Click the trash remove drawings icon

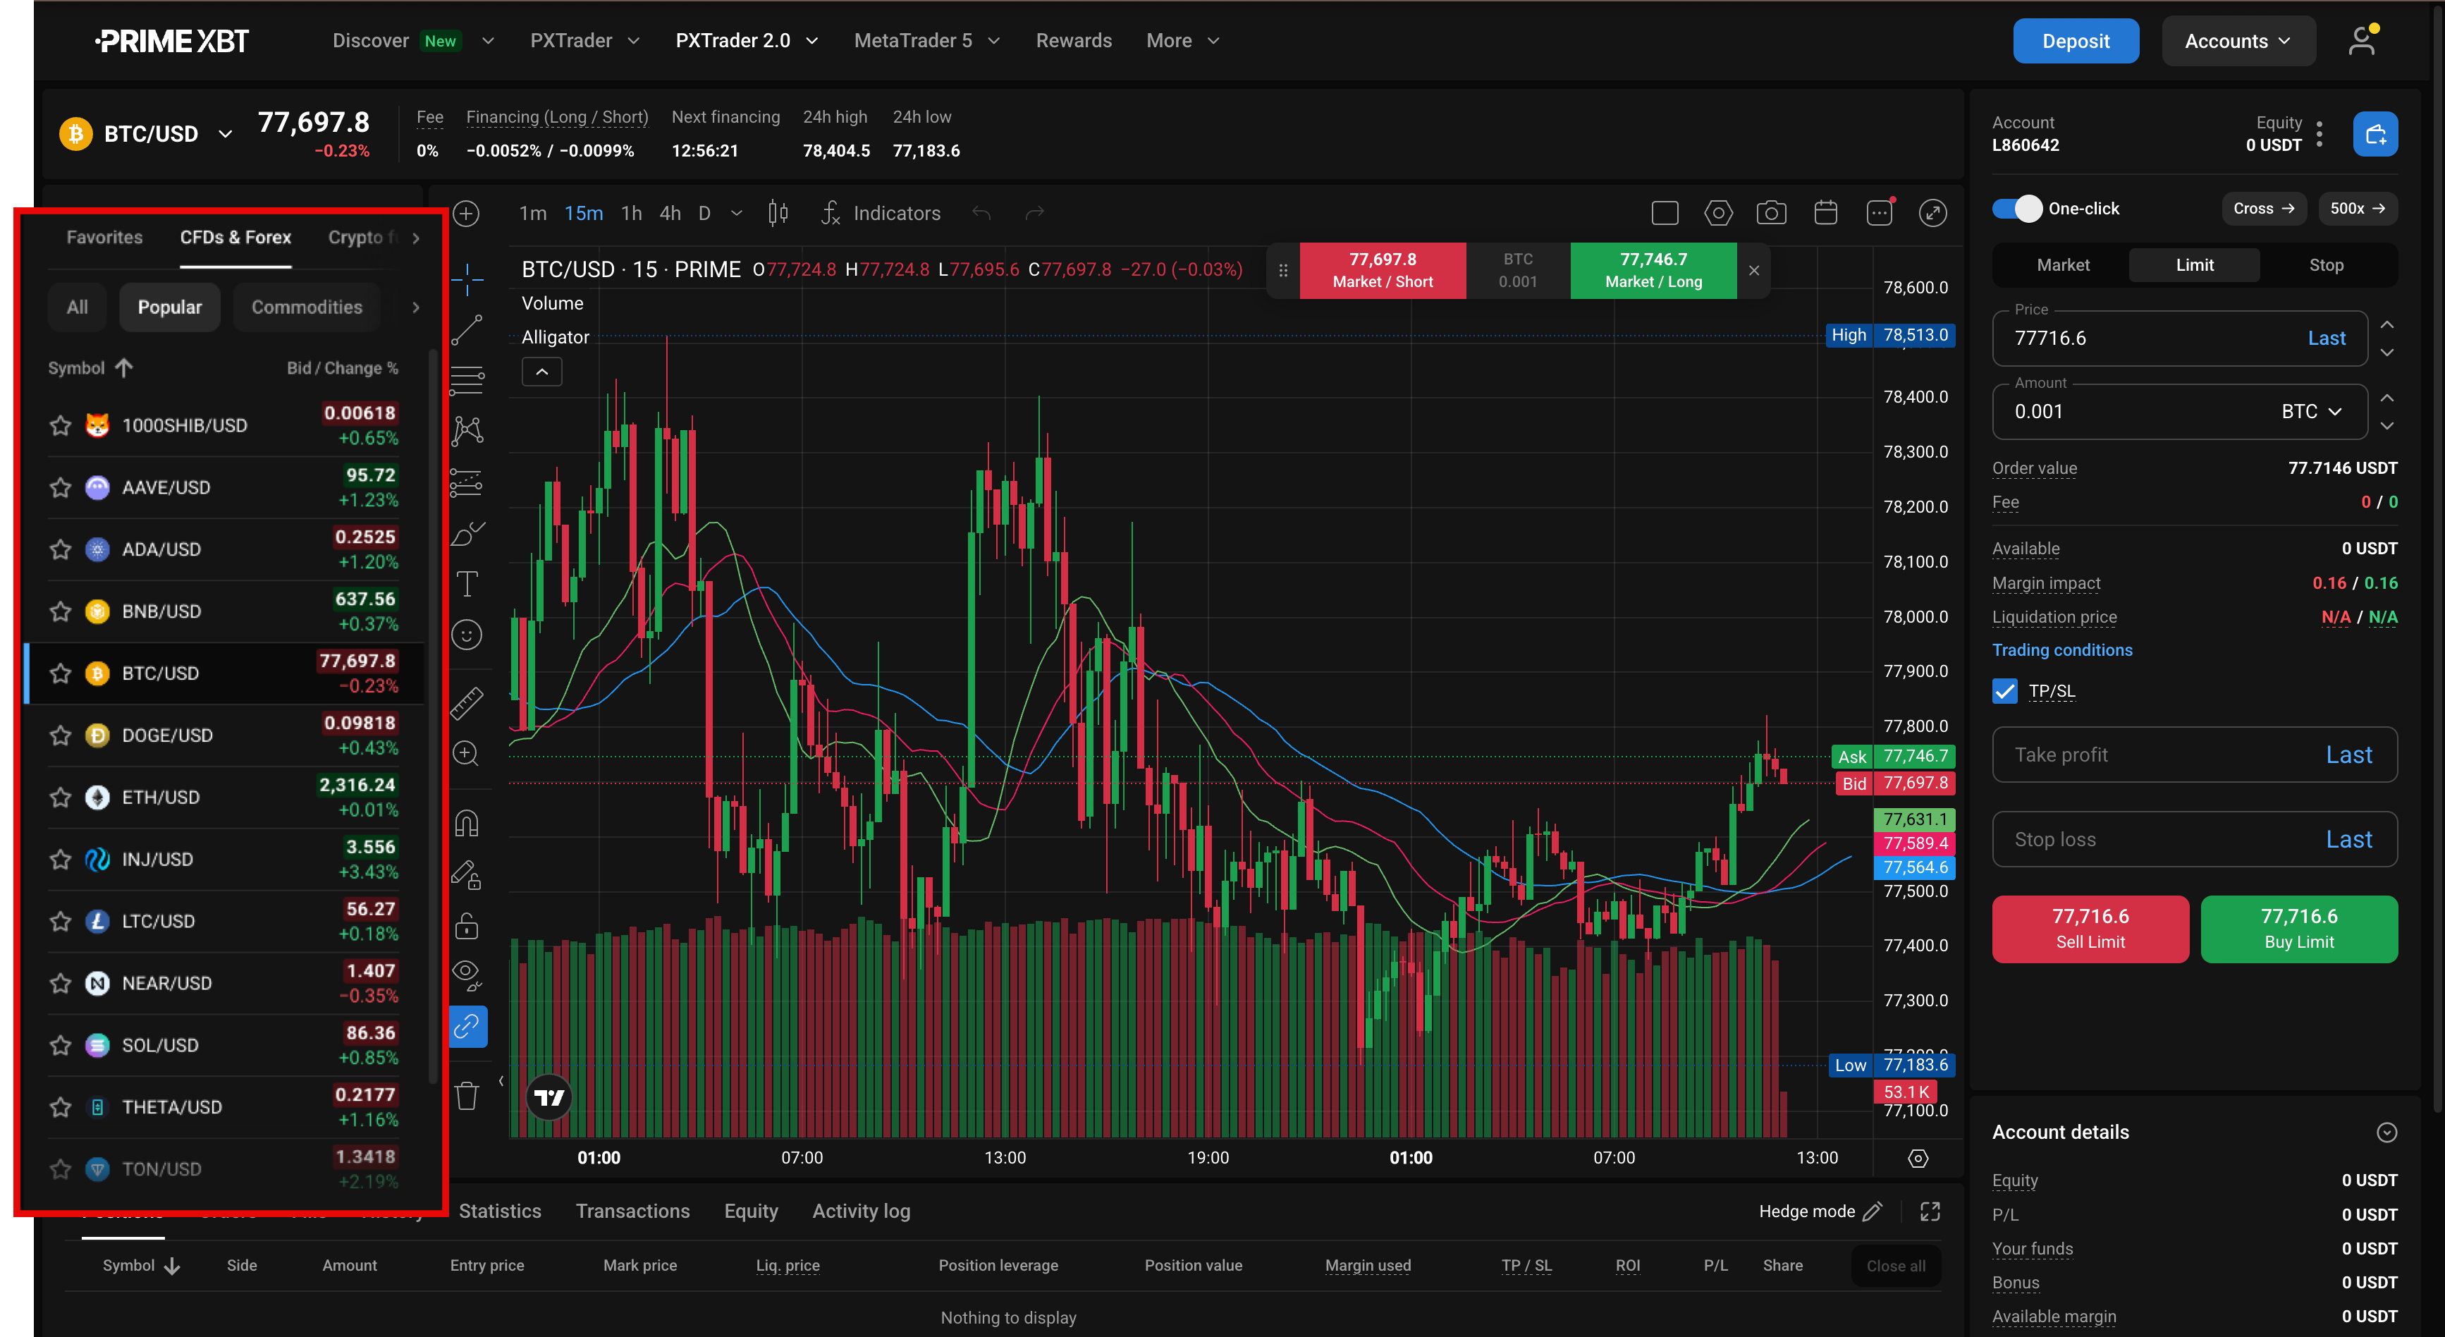[x=467, y=1095]
